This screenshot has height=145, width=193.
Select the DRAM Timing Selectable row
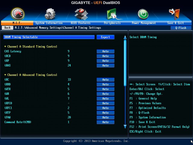coord(49,37)
